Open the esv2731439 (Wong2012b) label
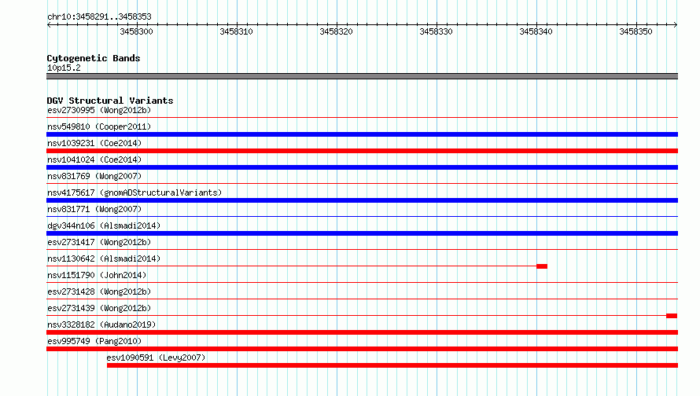The width and height of the screenshot is (700, 396). (x=99, y=308)
